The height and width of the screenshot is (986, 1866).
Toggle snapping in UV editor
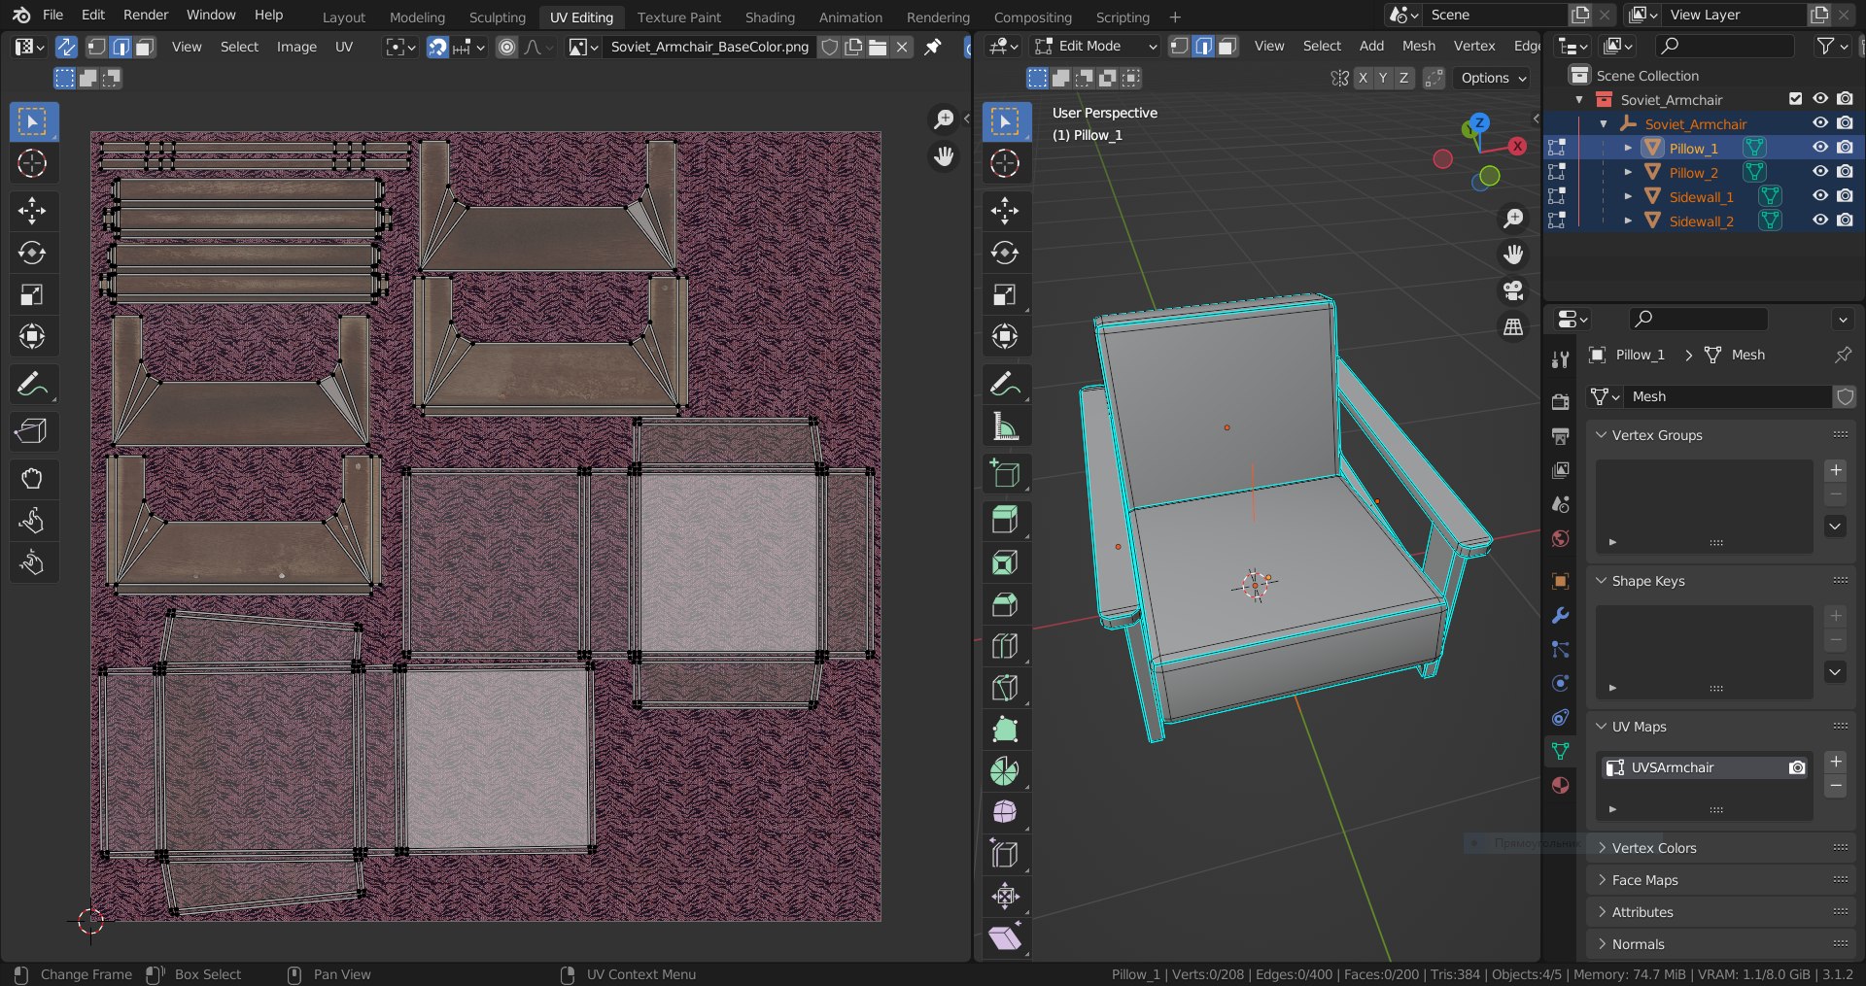coord(437,47)
